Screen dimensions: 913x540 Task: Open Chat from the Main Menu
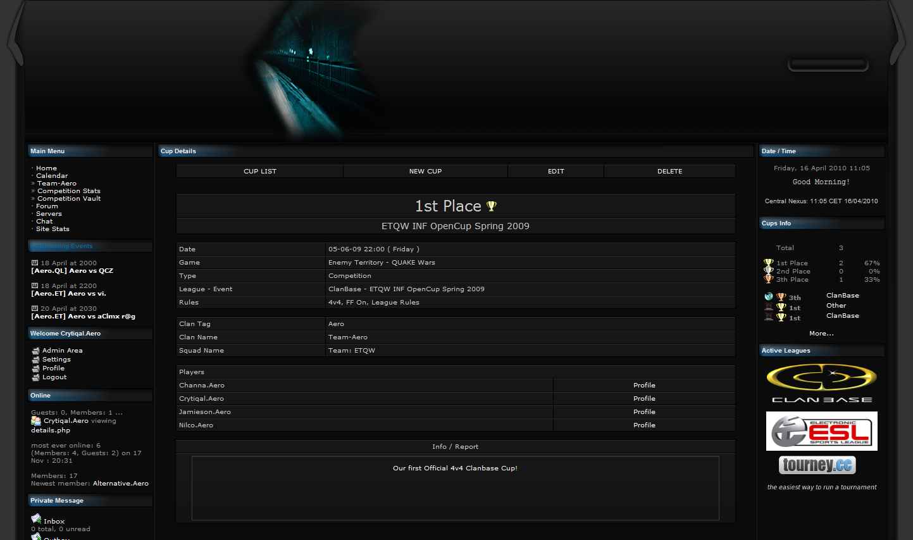(44, 222)
